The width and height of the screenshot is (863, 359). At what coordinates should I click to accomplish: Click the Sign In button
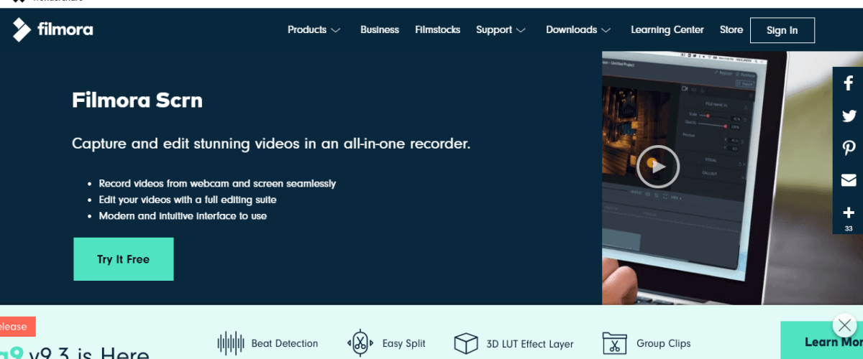[782, 30]
